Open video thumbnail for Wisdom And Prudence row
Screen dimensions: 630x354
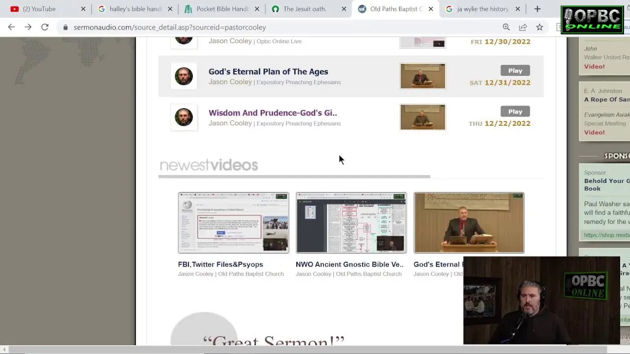(x=423, y=117)
